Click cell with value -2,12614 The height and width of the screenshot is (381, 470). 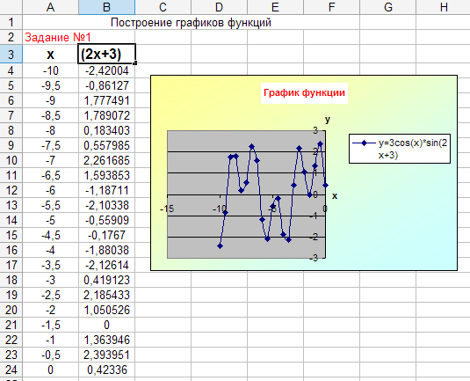[106, 265]
